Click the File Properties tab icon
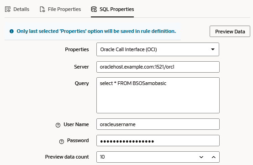 click(x=42, y=9)
